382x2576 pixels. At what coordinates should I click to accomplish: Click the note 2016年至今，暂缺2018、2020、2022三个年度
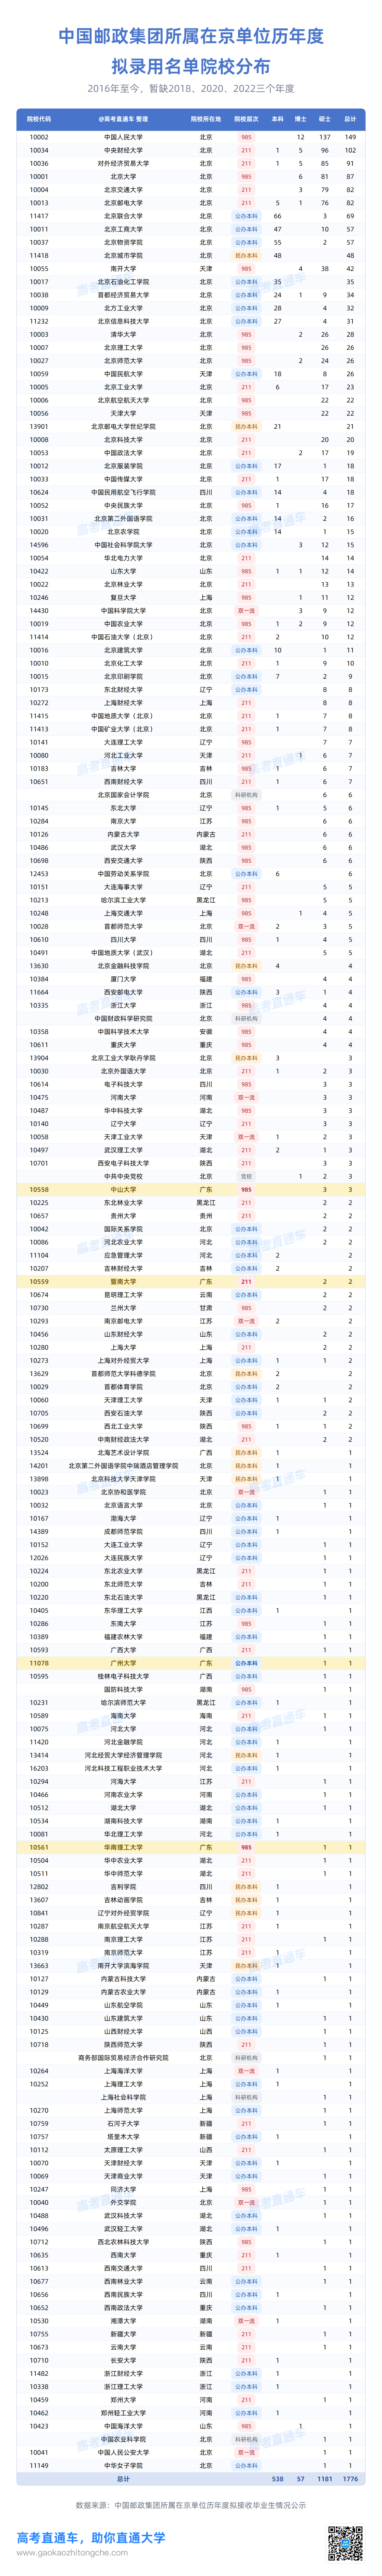pyautogui.click(x=191, y=89)
